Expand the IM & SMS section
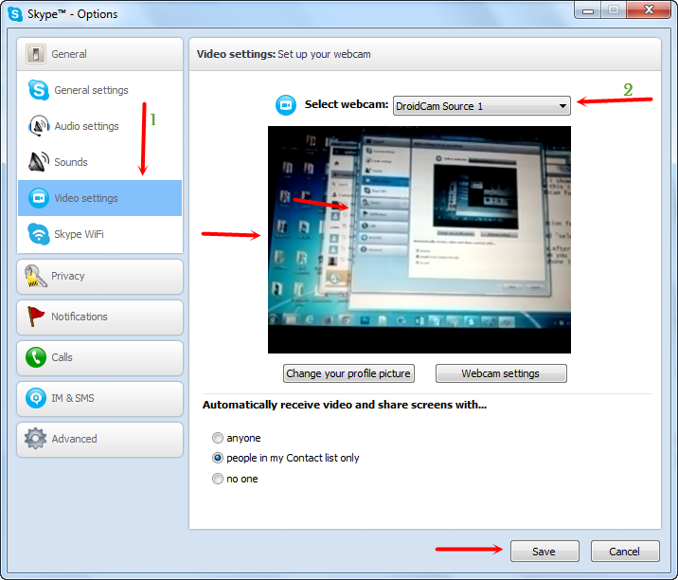 [x=99, y=398]
